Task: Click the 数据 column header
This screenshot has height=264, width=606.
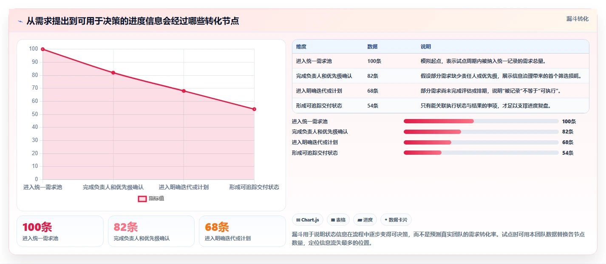Action: [373, 46]
